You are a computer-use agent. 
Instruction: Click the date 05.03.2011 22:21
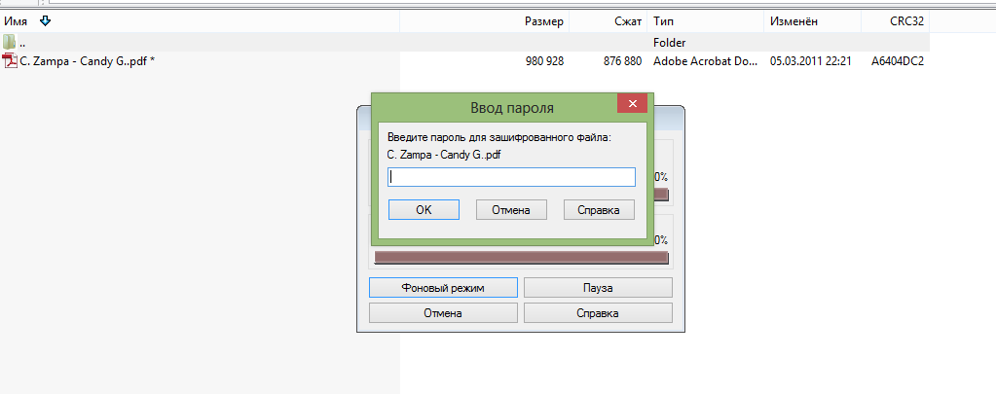(x=810, y=61)
